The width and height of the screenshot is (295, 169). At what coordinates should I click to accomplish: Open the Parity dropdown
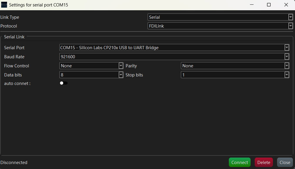[x=235, y=66]
